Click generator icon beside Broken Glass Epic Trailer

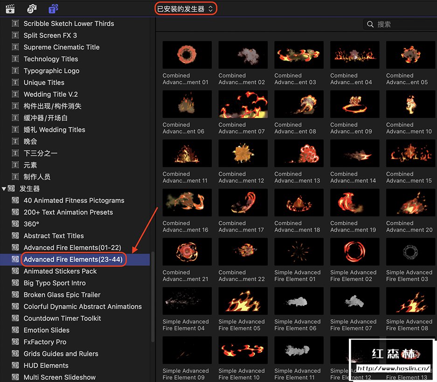click(15, 294)
